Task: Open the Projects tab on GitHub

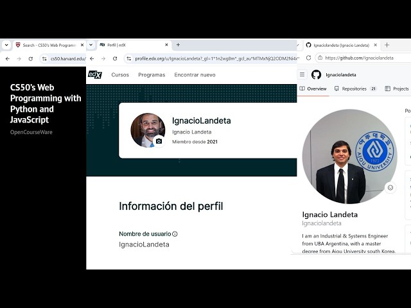Action: [x=397, y=89]
